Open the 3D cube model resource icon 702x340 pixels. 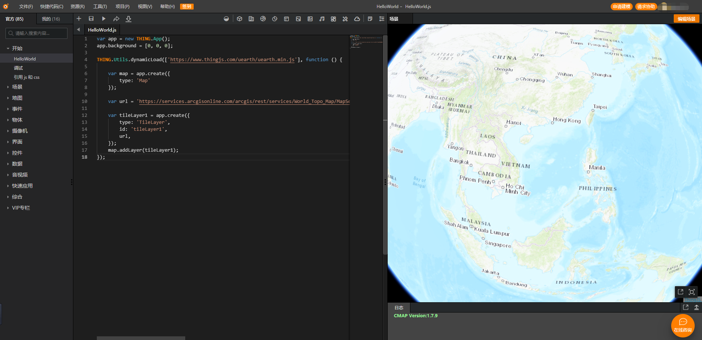240,19
